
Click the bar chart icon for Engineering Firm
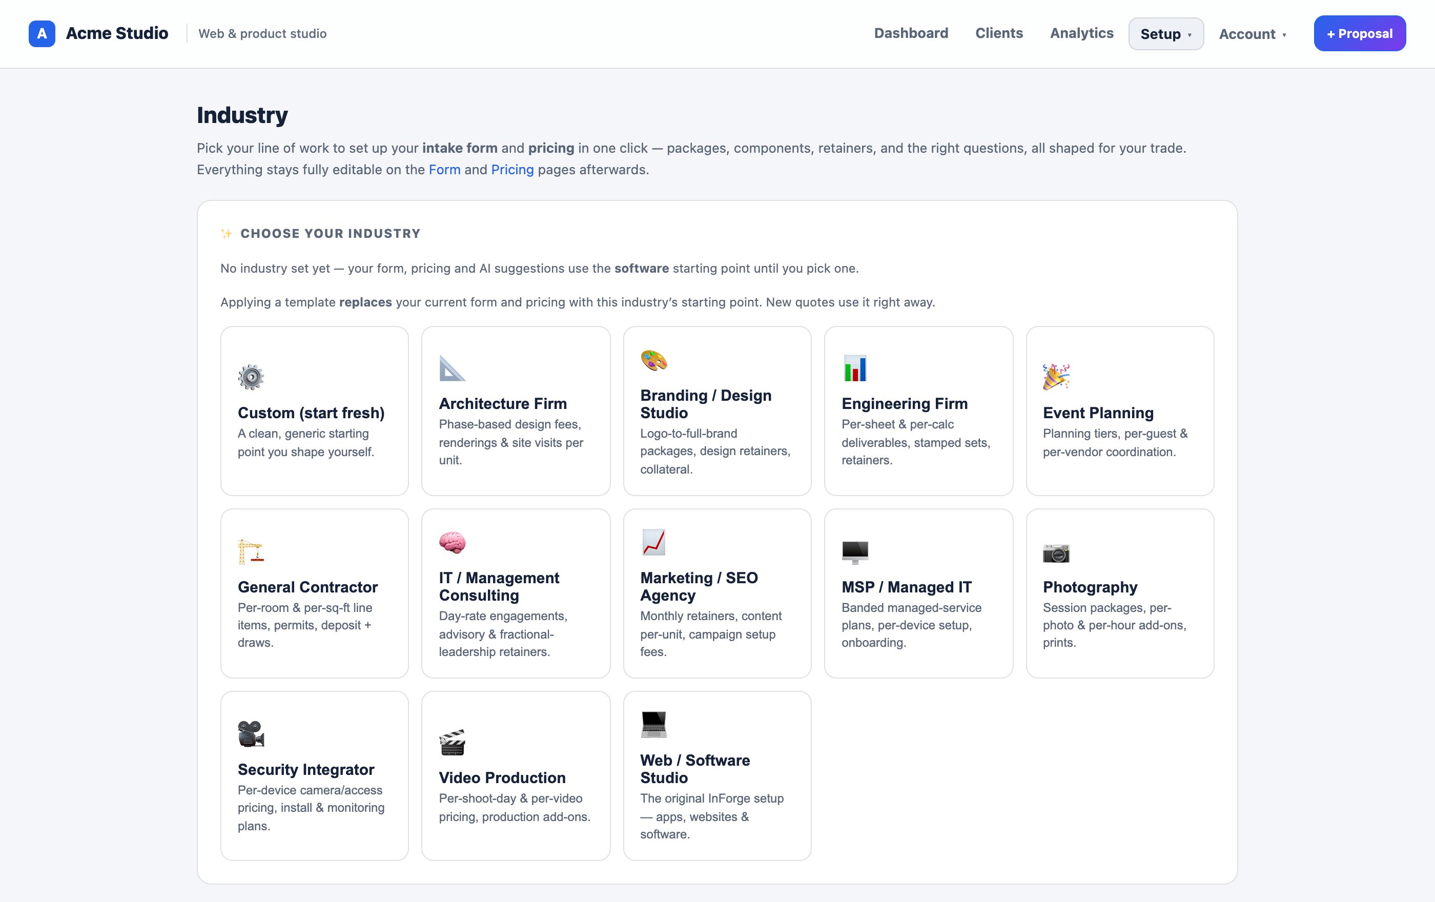tap(855, 368)
